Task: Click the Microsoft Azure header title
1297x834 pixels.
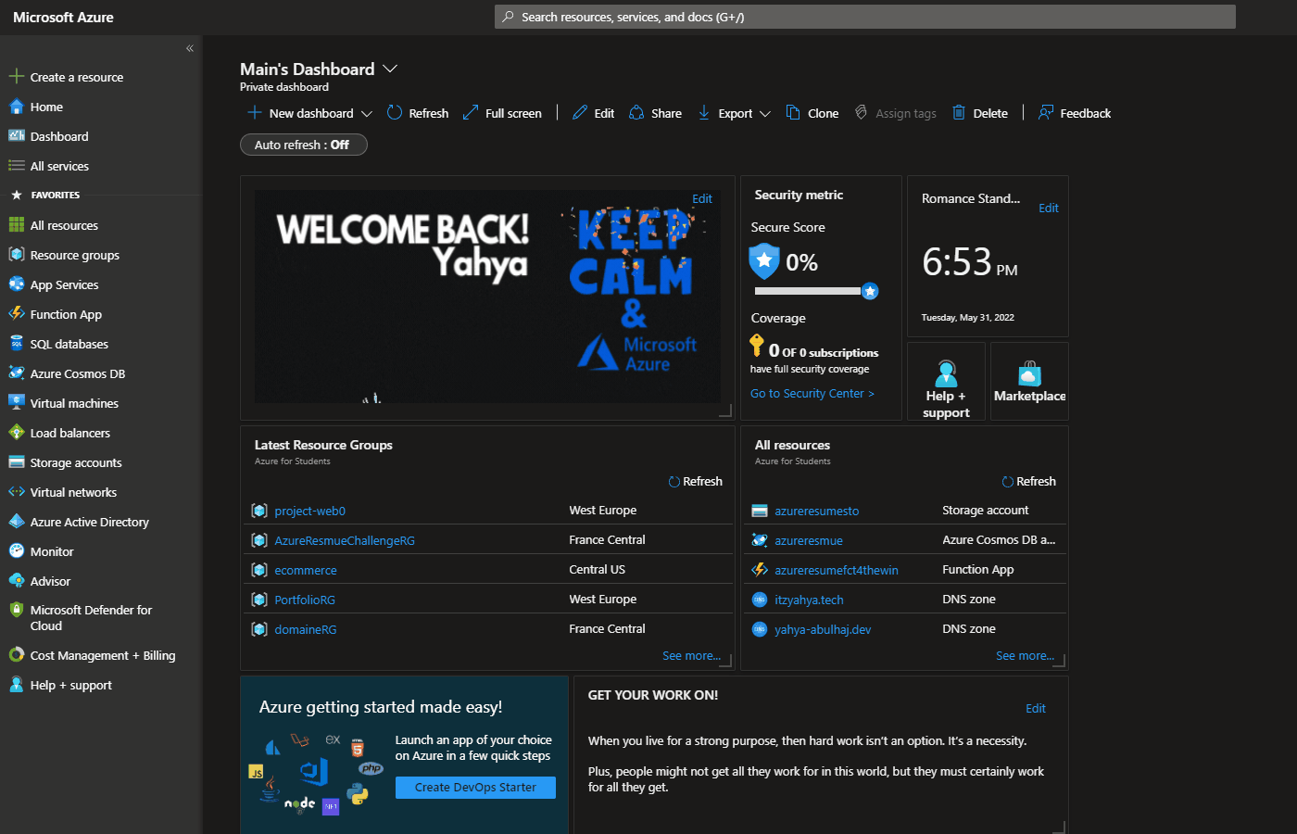Action: (63, 17)
